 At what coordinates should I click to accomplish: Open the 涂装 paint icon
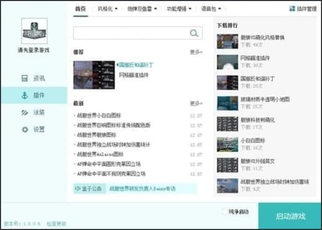pos(24,112)
